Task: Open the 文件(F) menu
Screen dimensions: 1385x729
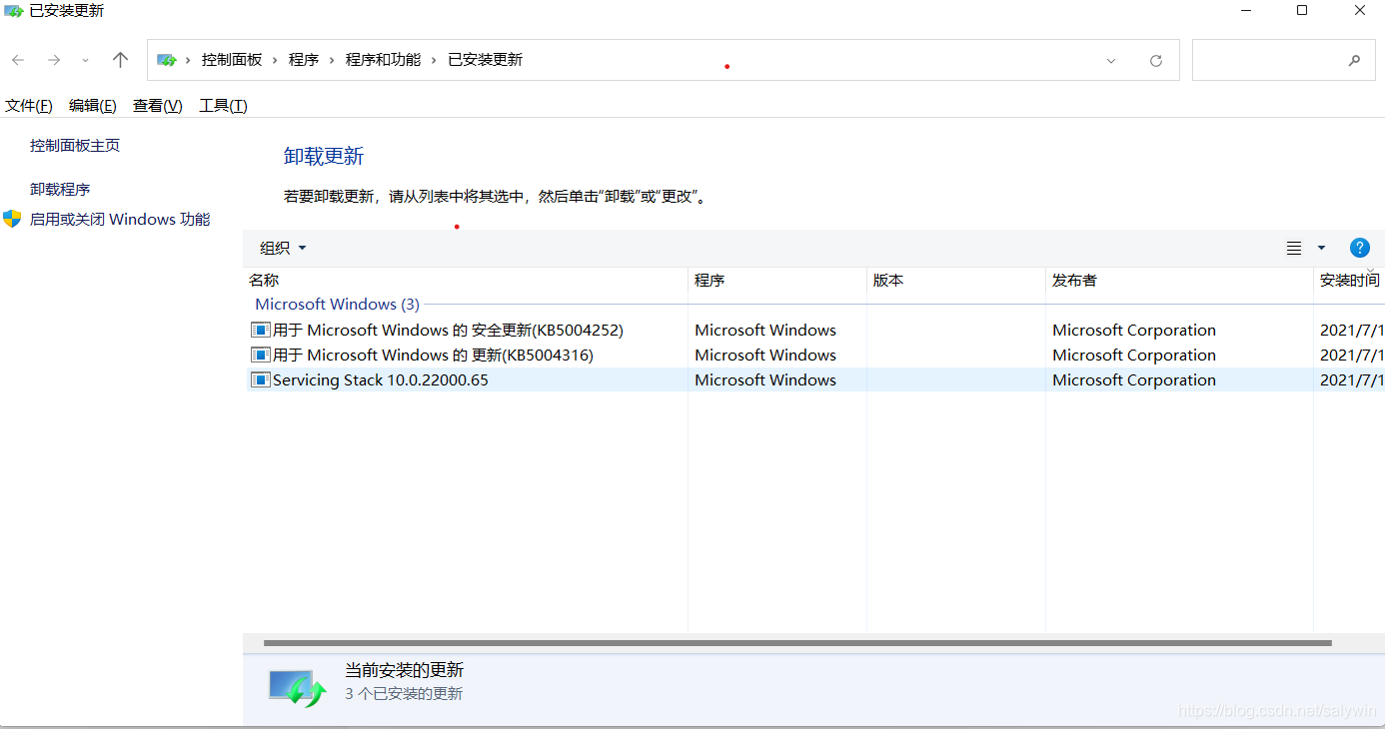Action: coord(29,106)
